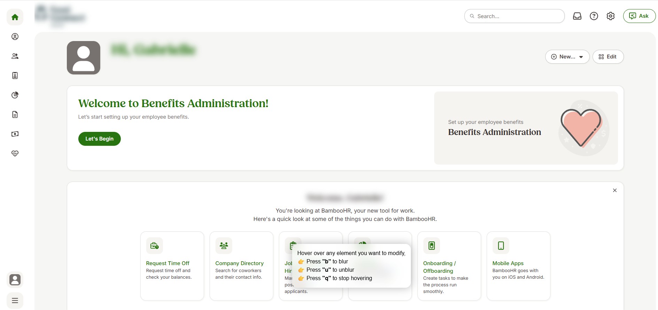Open the Onboarding / Offboarding link

point(439,267)
